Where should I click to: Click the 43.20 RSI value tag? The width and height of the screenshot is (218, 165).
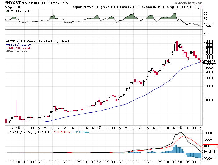pyautogui.click(x=207, y=26)
